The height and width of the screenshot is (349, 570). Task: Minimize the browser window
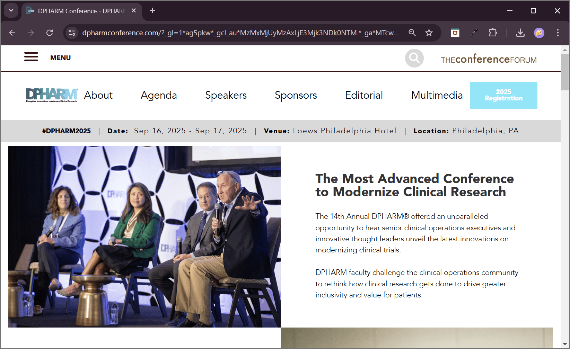click(x=510, y=11)
